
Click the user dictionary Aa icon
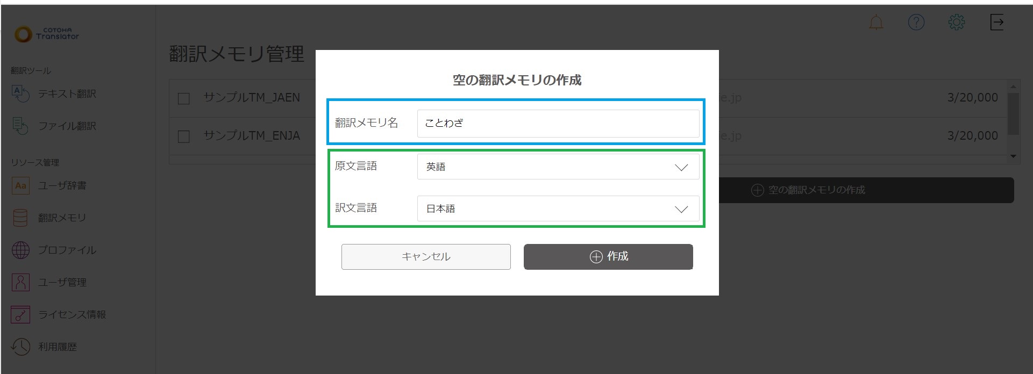point(20,185)
